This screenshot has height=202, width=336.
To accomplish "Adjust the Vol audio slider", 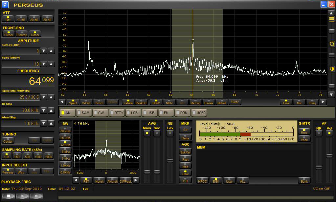I will point(329,156).
